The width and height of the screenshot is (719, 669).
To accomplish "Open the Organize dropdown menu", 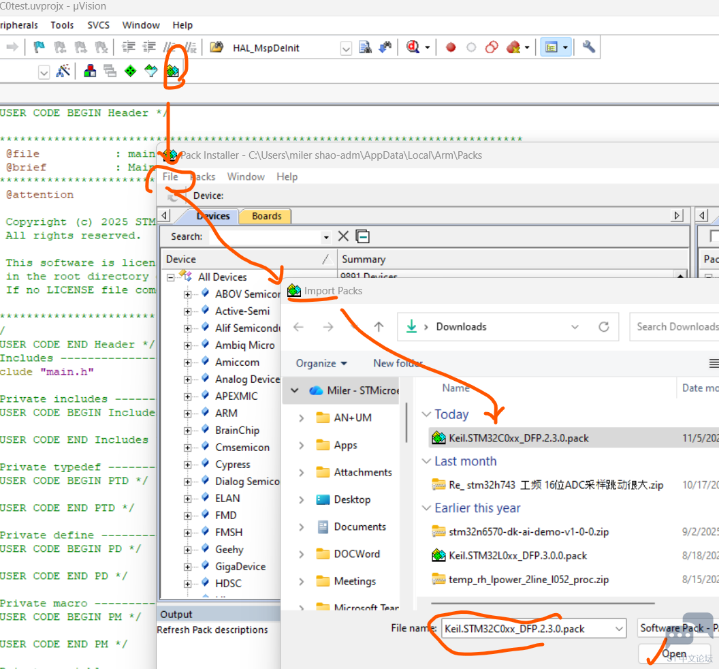I will pos(322,363).
